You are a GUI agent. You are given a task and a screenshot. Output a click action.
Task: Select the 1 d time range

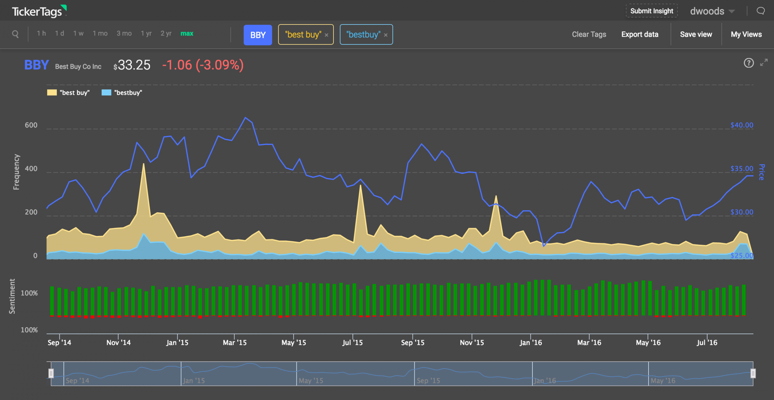click(x=59, y=34)
